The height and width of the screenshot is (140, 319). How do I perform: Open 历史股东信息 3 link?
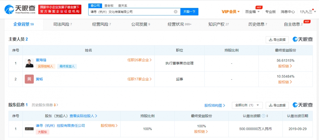[45, 105]
